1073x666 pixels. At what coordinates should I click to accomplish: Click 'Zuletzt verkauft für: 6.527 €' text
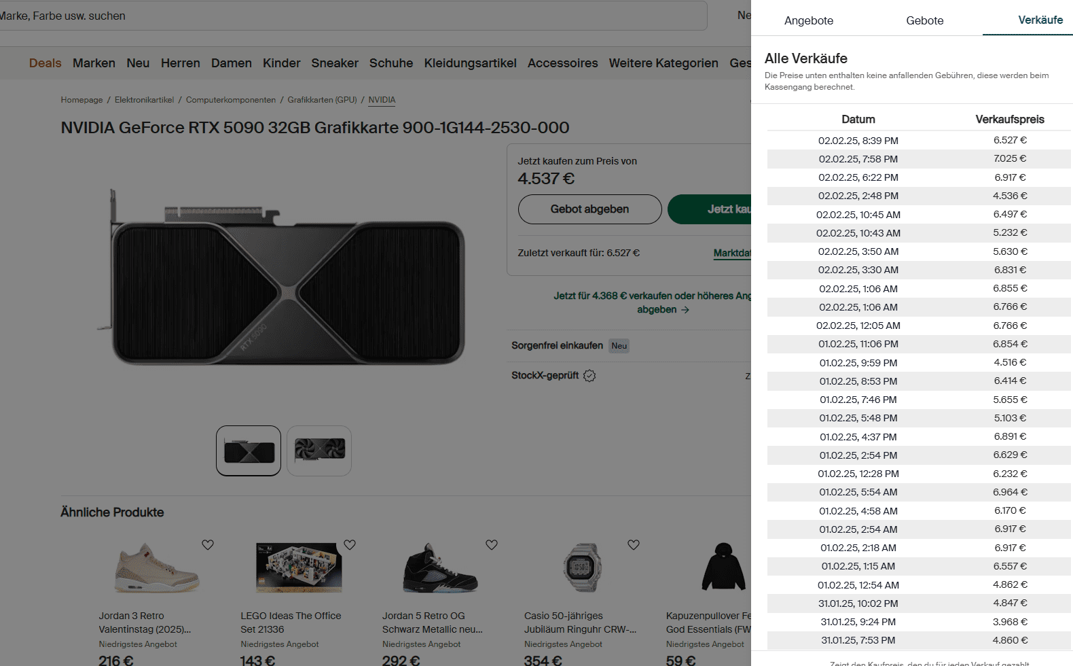[579, 253]
